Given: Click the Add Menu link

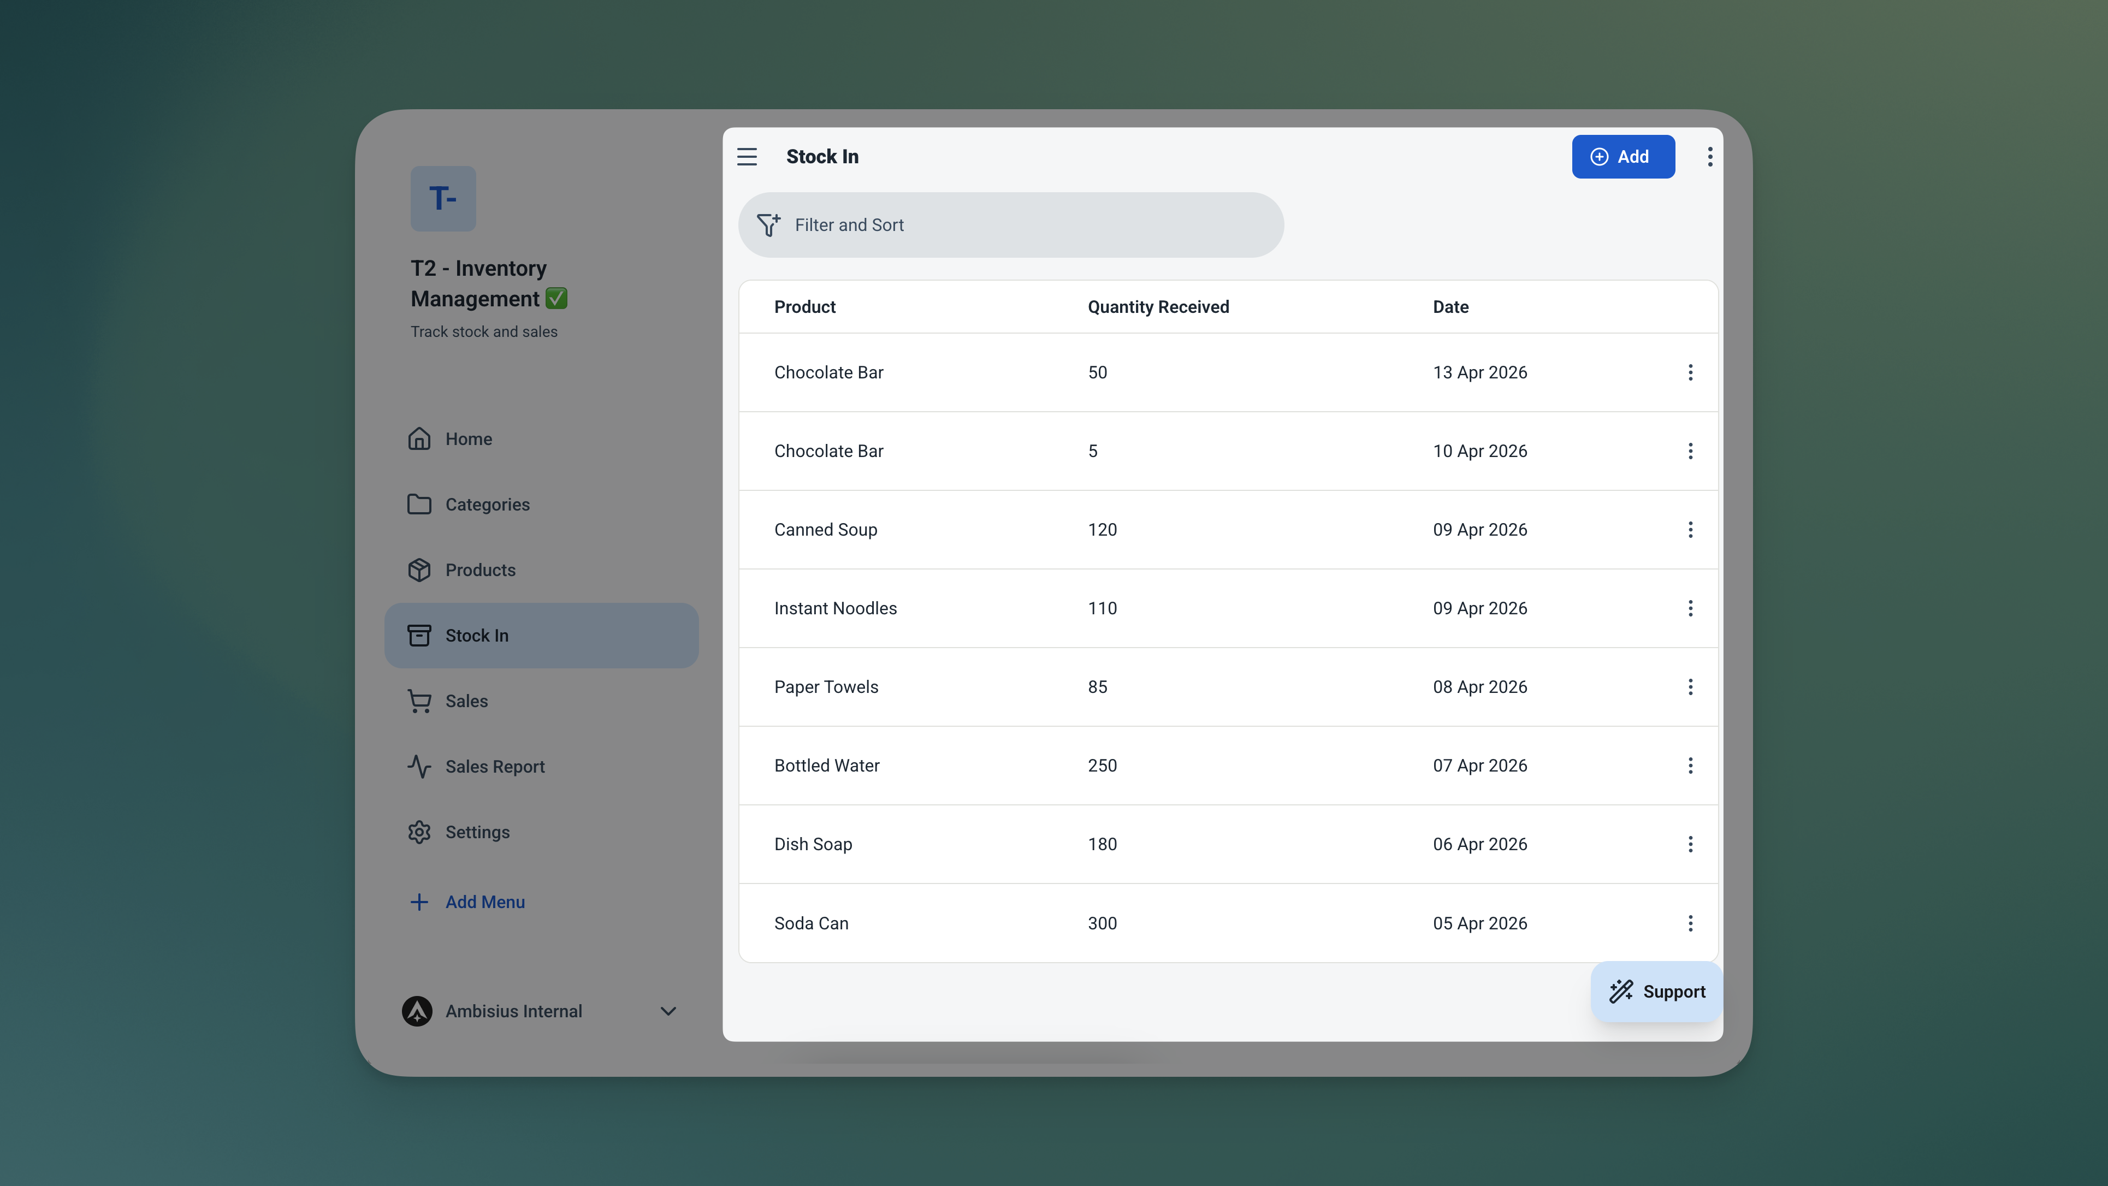Looking at the screenshot, I should pyautogui.click(x=484, y=902).
